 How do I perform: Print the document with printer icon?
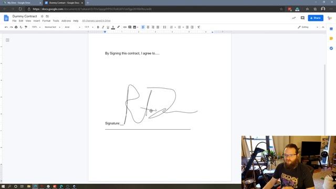tap(16, 27)
